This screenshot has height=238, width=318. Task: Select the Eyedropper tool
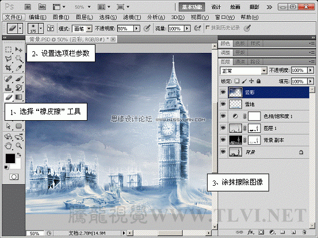[18, 68]
